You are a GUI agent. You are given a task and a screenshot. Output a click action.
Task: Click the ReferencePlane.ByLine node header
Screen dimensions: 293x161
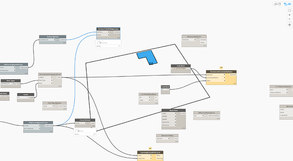coord(206,113)
